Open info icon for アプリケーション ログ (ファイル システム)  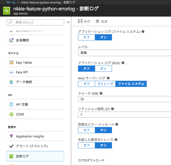(x=143, y=32)
